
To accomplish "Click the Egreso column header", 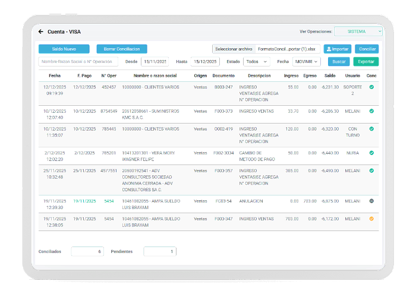I will [x=310, y=75].
